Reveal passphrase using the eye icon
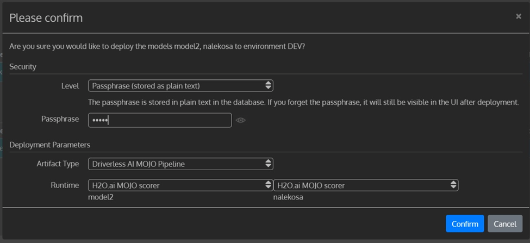Screen dimensions: 530x243 click(241, 120)
